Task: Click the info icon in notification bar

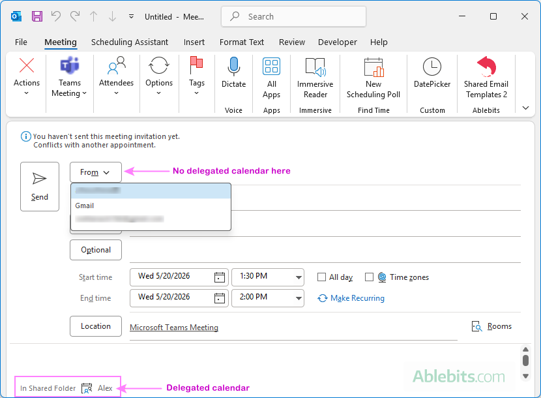Action: pyautogui.click(x=26, y=136)
